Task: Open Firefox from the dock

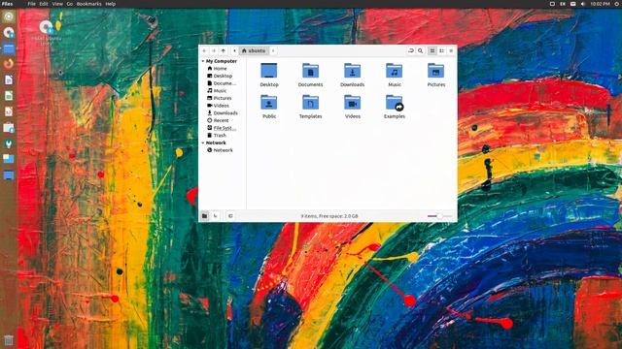Action: click(x=9, y=64)
